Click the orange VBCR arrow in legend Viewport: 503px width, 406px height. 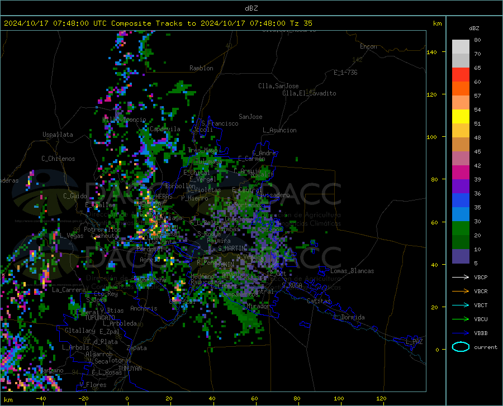tap(461, 292)
